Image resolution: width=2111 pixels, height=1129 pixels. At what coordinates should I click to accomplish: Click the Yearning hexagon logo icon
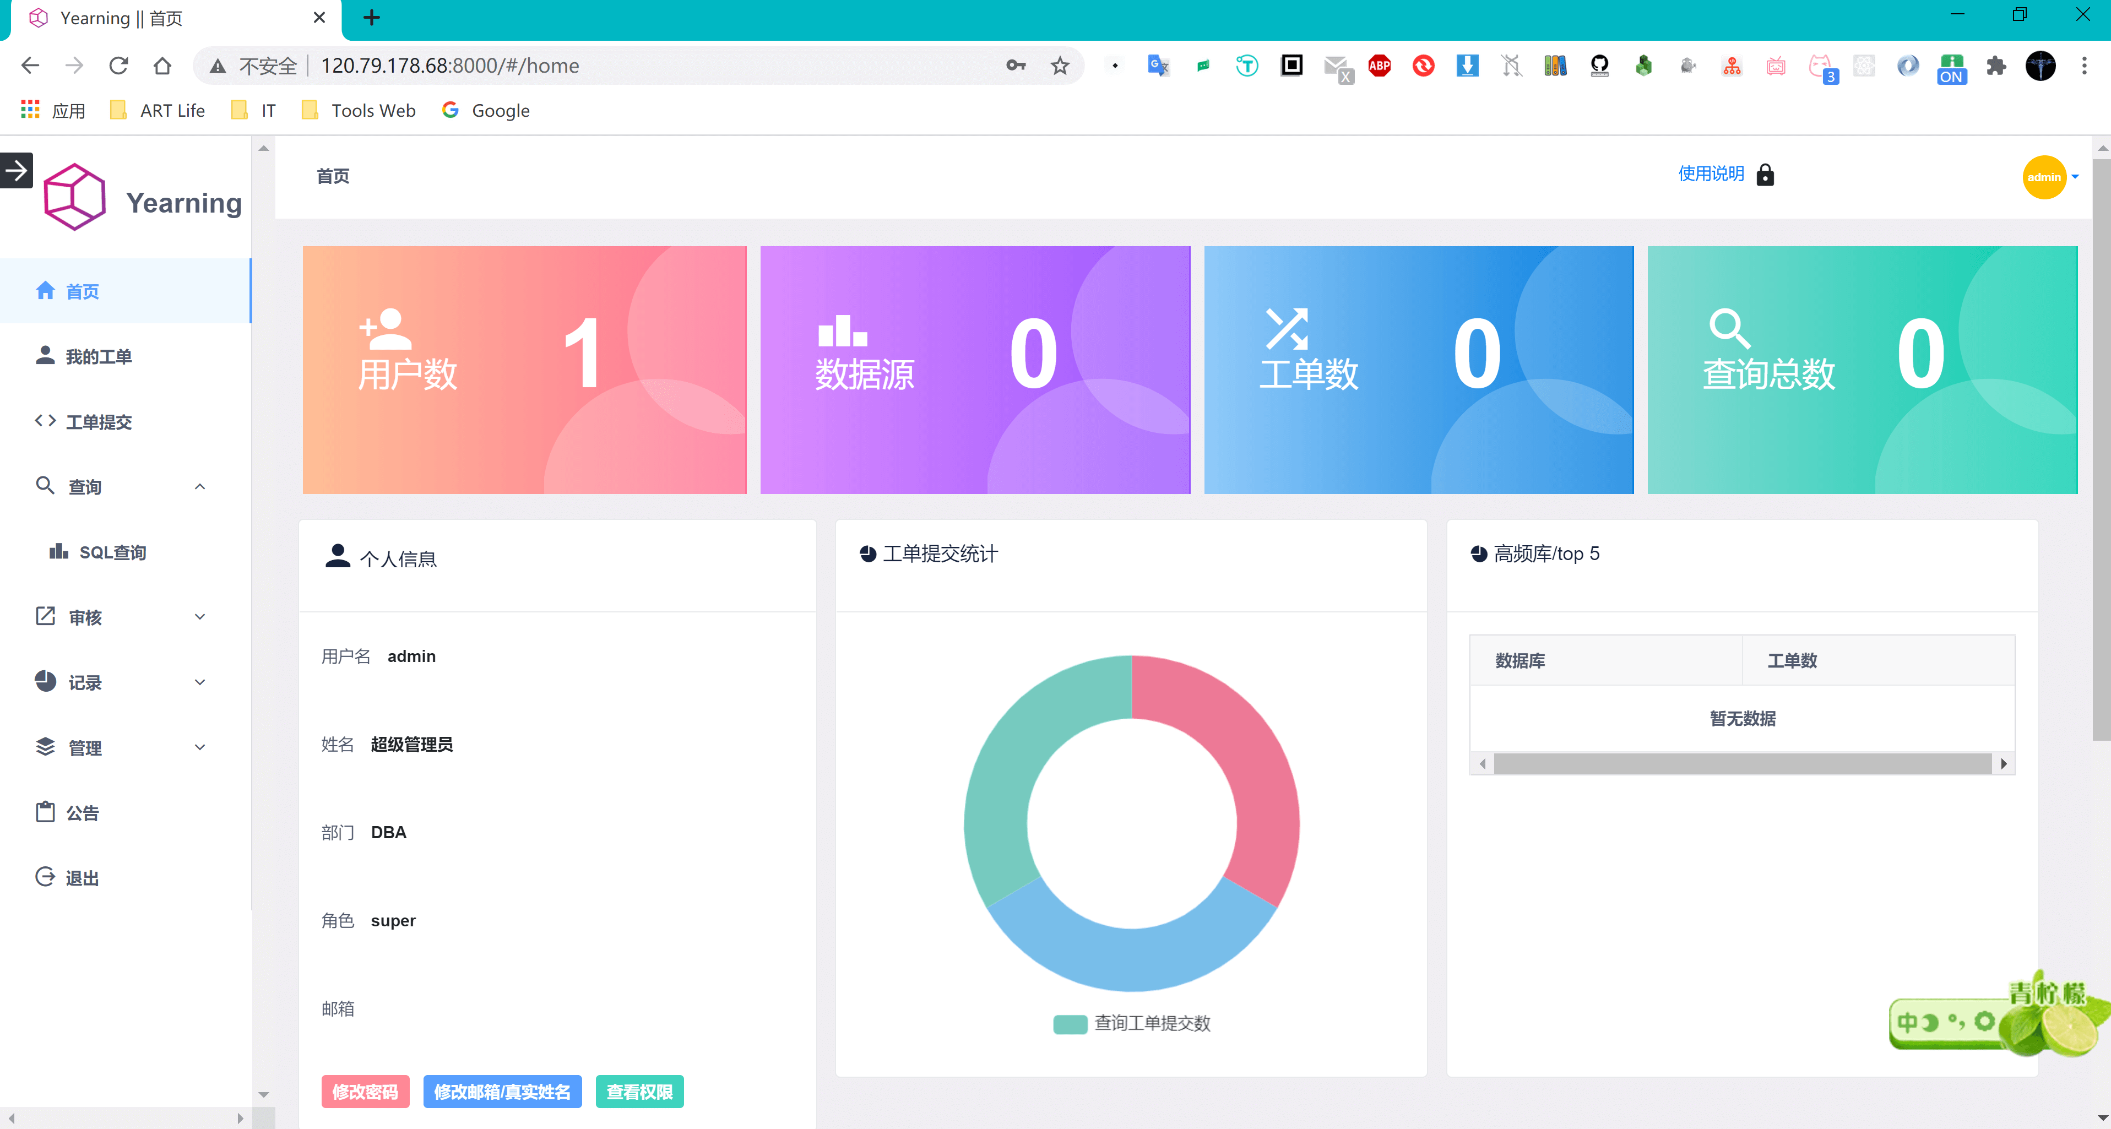click(x=74, y=198)
